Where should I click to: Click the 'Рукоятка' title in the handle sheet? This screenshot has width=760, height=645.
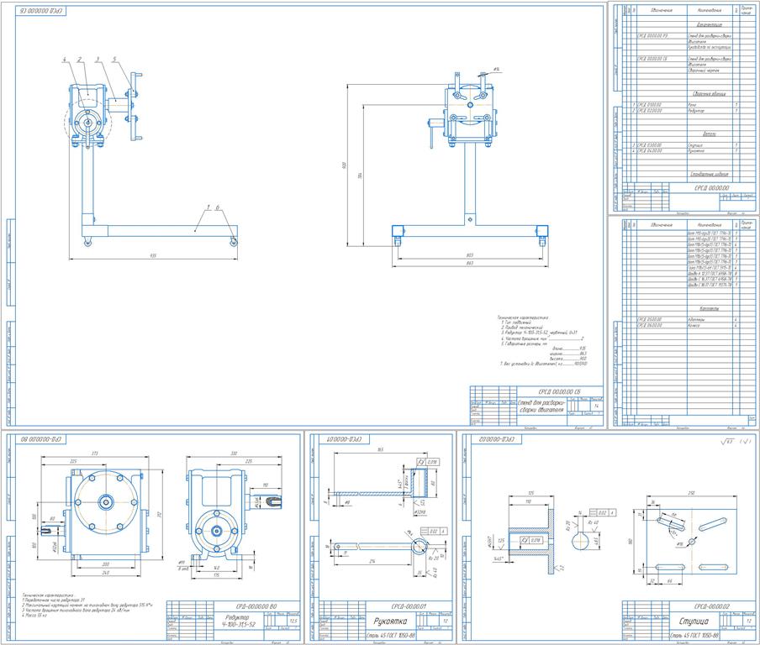point(390,621)
